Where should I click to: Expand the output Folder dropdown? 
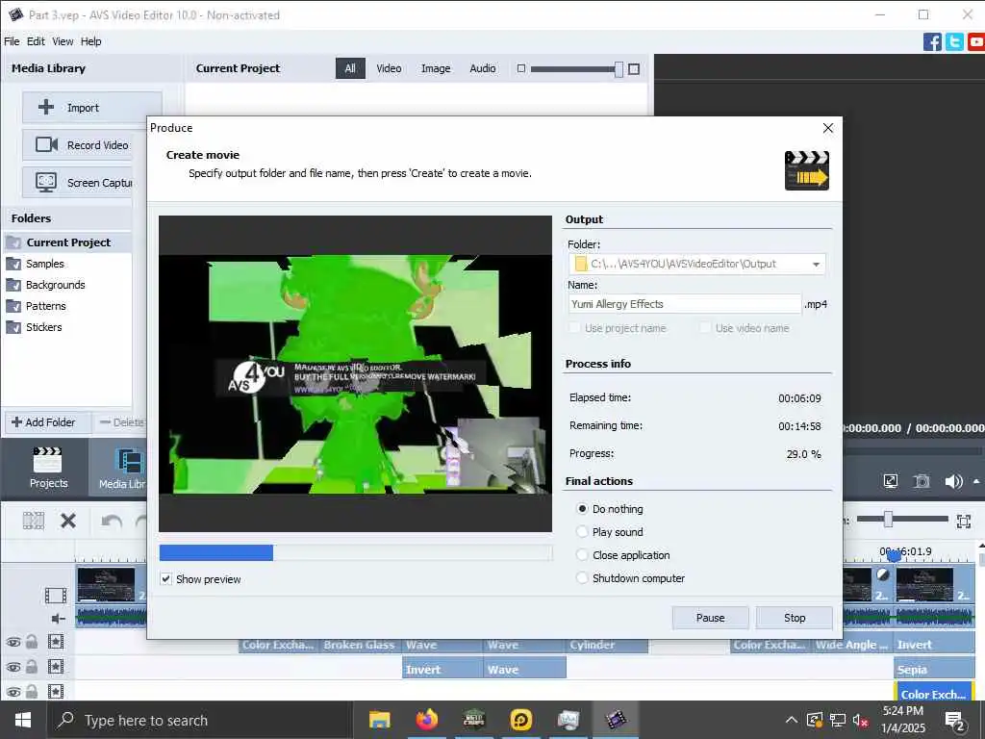(x=816, y=264)
